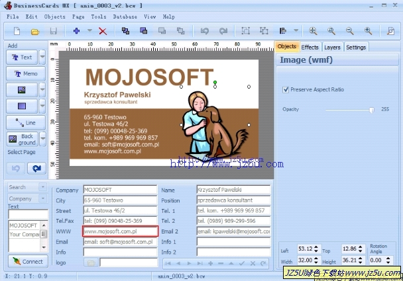Click the group objects icon
403x281 pixels.
[x=246, y=31]
